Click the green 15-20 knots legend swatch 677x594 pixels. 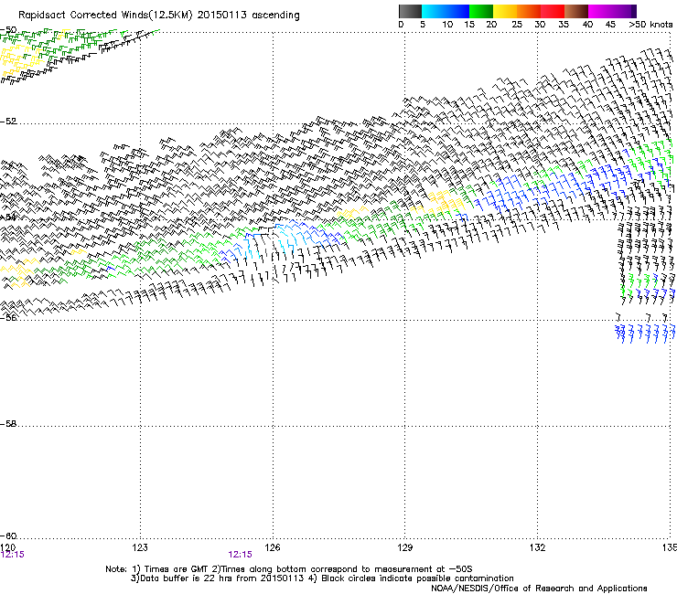(481, 11)
